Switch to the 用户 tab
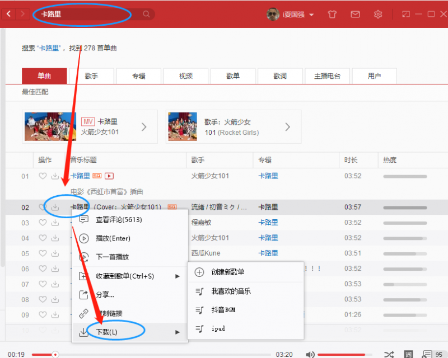 coord(374,76)
